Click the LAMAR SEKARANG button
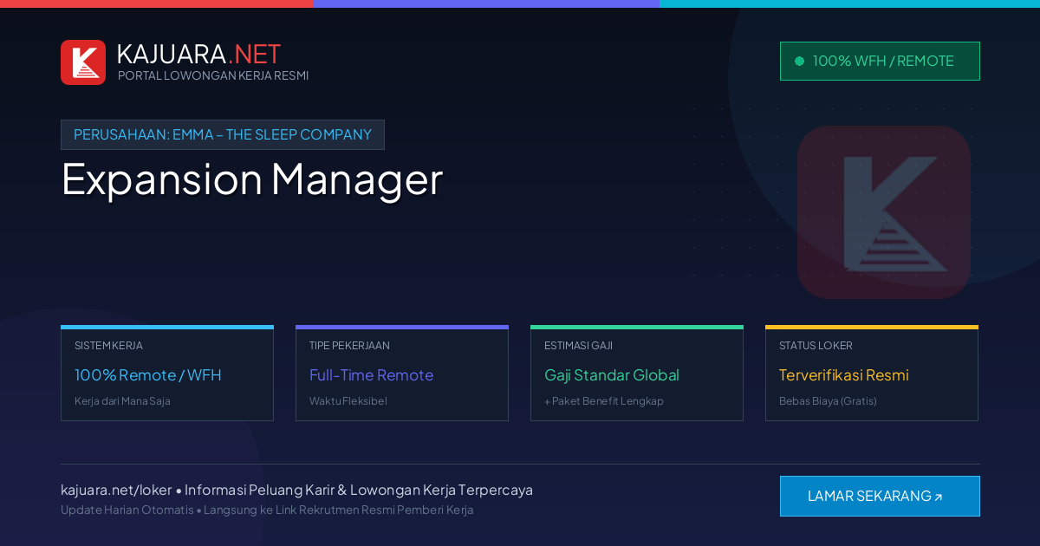This screenshot has height=546, width=1040. tap(880, 496)
